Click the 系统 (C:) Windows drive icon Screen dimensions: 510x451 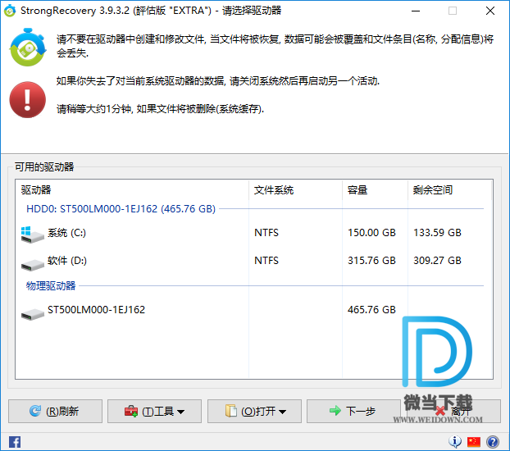(x=32, y=235)
